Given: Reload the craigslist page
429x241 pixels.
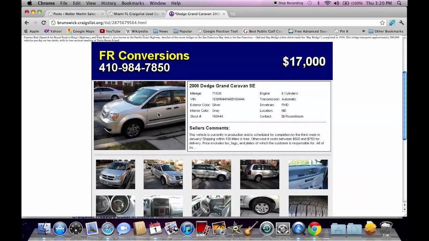Looking at the screenshot, I should pyautogui.click(x=44, y=23).
